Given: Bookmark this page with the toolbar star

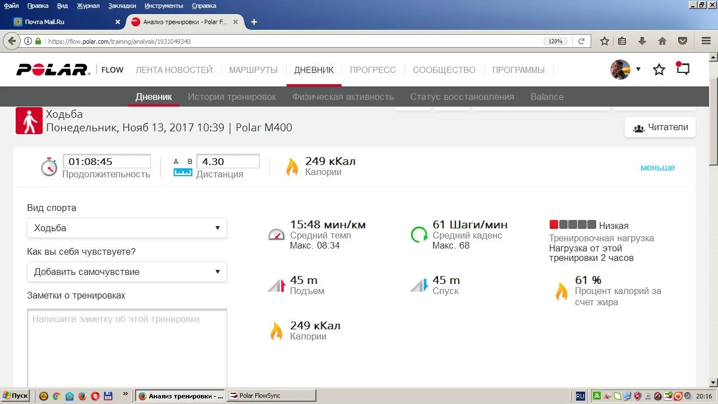Looking at the screenshot, I should (x=605, y=41).
